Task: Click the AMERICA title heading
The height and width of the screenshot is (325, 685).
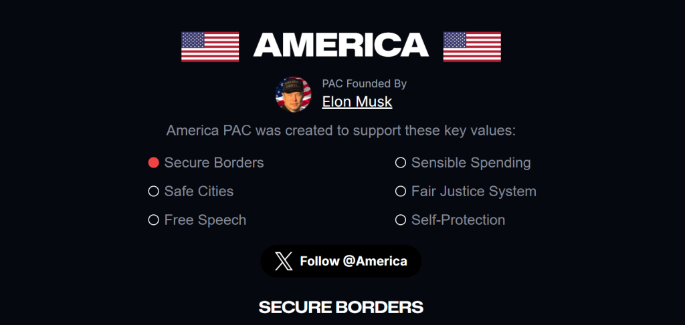Action: coord(341,45)
